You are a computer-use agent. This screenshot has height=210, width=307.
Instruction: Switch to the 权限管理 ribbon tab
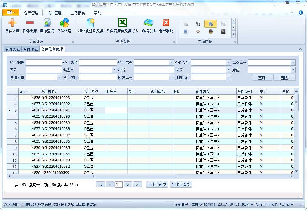click(x=54, y=13)
